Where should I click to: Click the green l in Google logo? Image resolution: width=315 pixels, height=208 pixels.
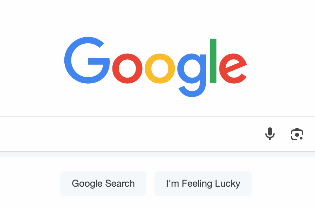tap(213, 61)
